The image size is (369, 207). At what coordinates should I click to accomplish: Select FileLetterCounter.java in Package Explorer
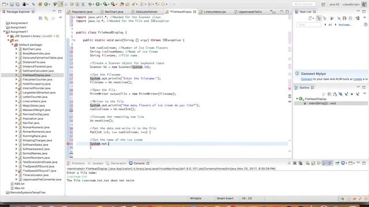coord(37,79)
